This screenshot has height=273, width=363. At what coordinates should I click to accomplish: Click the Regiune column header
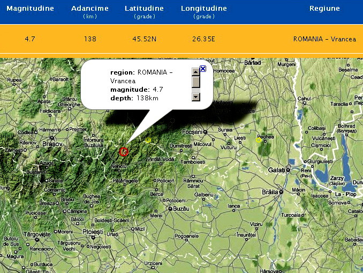point(324,9)
